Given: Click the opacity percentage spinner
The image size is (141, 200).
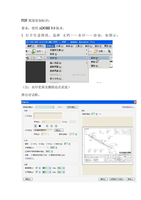Looking at the screenshot, I should 56,148.
